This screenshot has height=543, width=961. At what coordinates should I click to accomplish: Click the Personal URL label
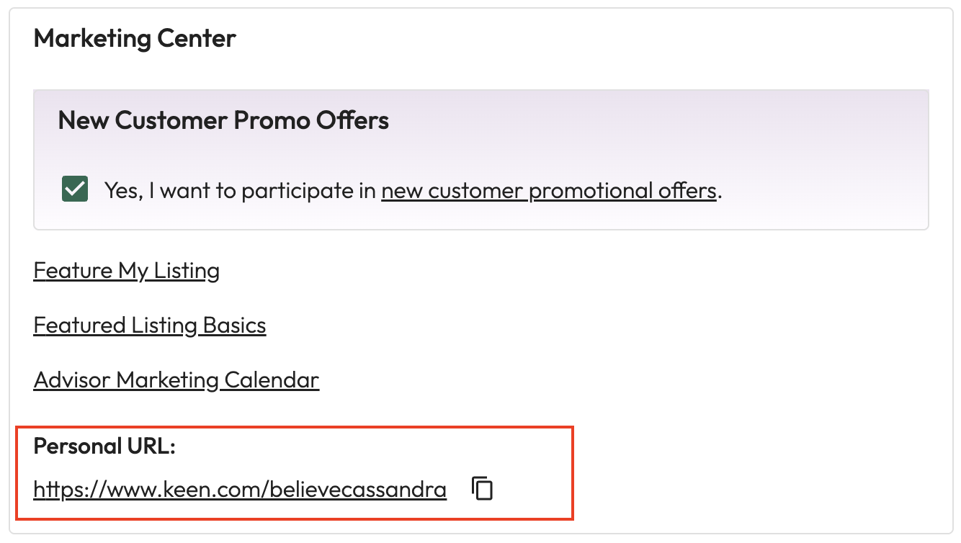tap(104, 446)
